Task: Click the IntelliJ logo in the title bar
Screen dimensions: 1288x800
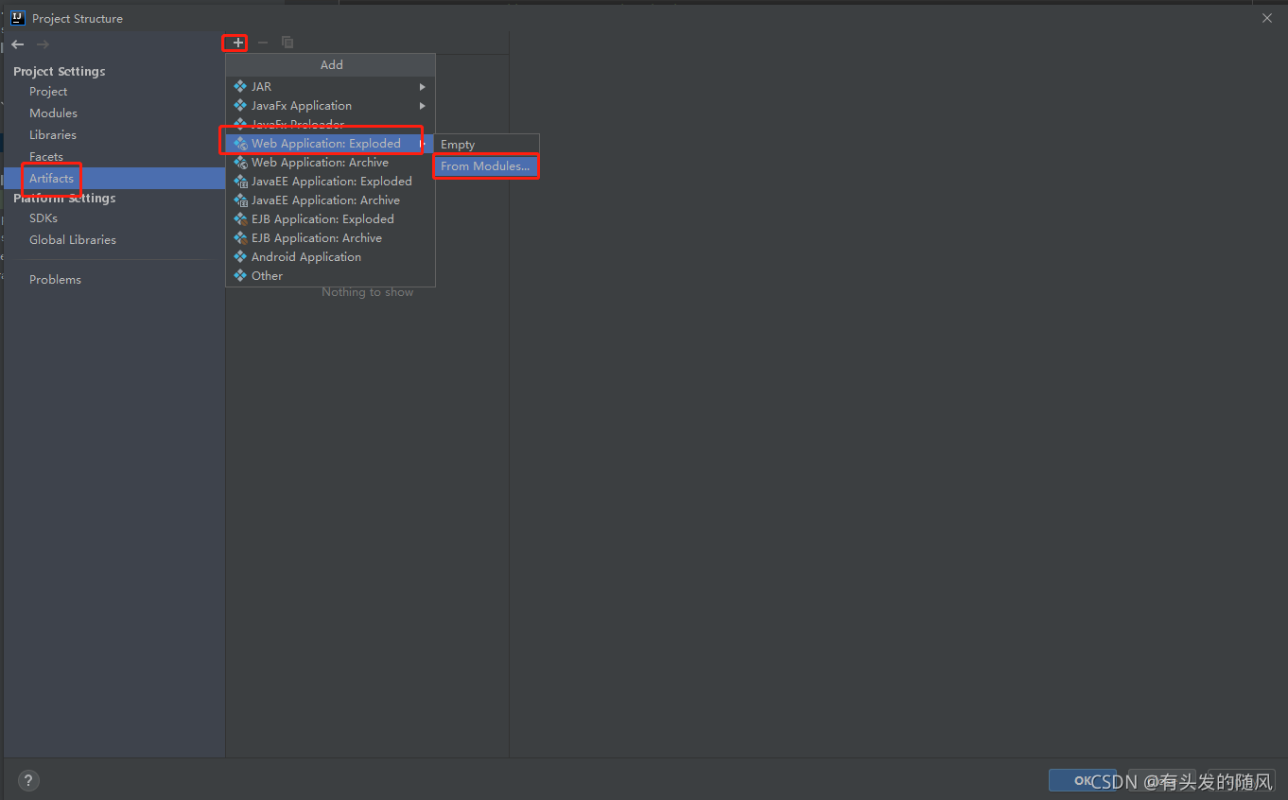Action: (x=17, y=18)
